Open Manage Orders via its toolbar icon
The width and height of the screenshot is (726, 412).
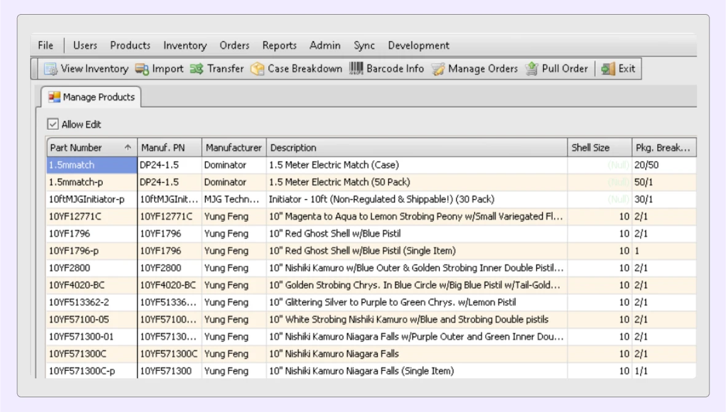(x=438, y=69)
